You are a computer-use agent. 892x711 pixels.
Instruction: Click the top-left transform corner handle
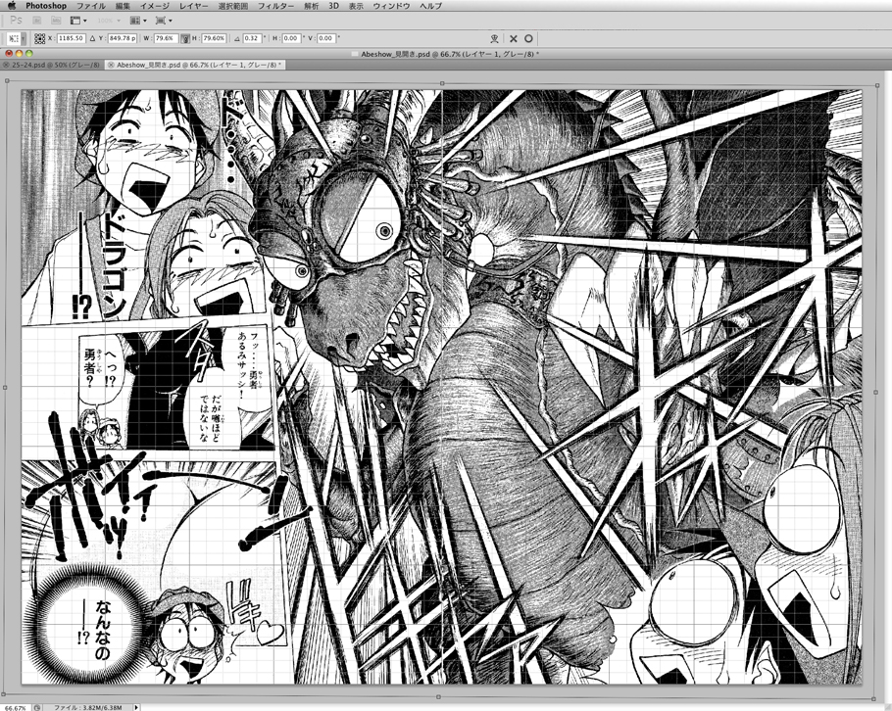click(x=8, y=80)
